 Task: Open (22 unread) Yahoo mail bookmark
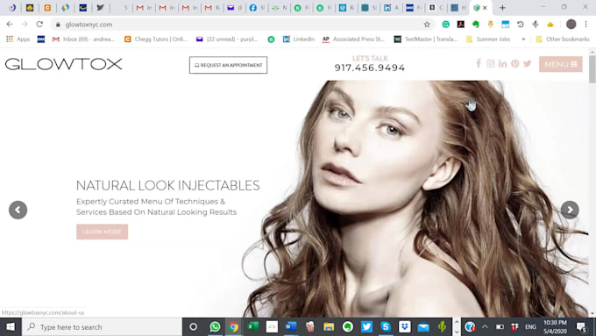(227, 39)
